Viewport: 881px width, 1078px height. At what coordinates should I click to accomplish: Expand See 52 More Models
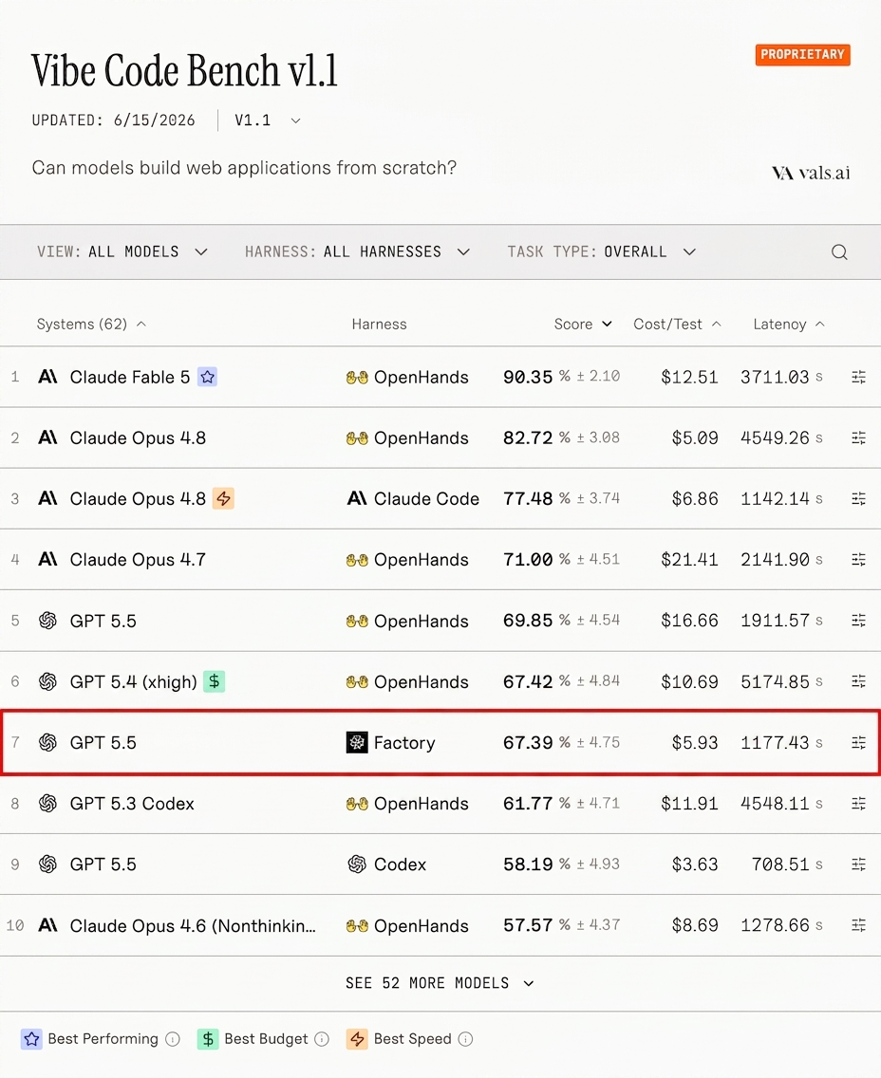[440, 983]
